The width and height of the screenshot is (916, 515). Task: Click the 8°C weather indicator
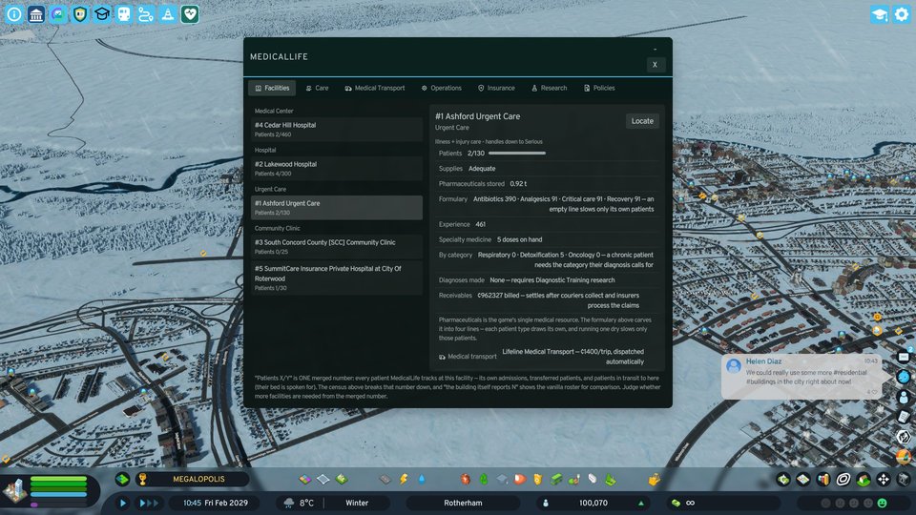(300, 503)
